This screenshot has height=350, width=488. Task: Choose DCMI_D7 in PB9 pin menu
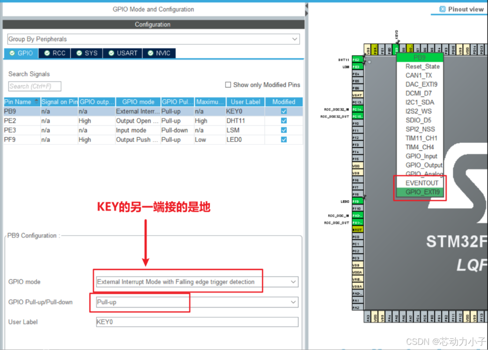click(419, 93)
